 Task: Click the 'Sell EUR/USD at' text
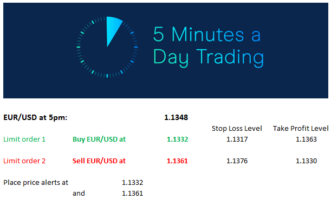point(99,161)
